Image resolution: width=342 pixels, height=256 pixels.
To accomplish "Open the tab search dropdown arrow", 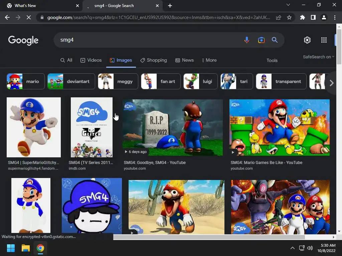I will pyautogui.click(x=288, y=5).
